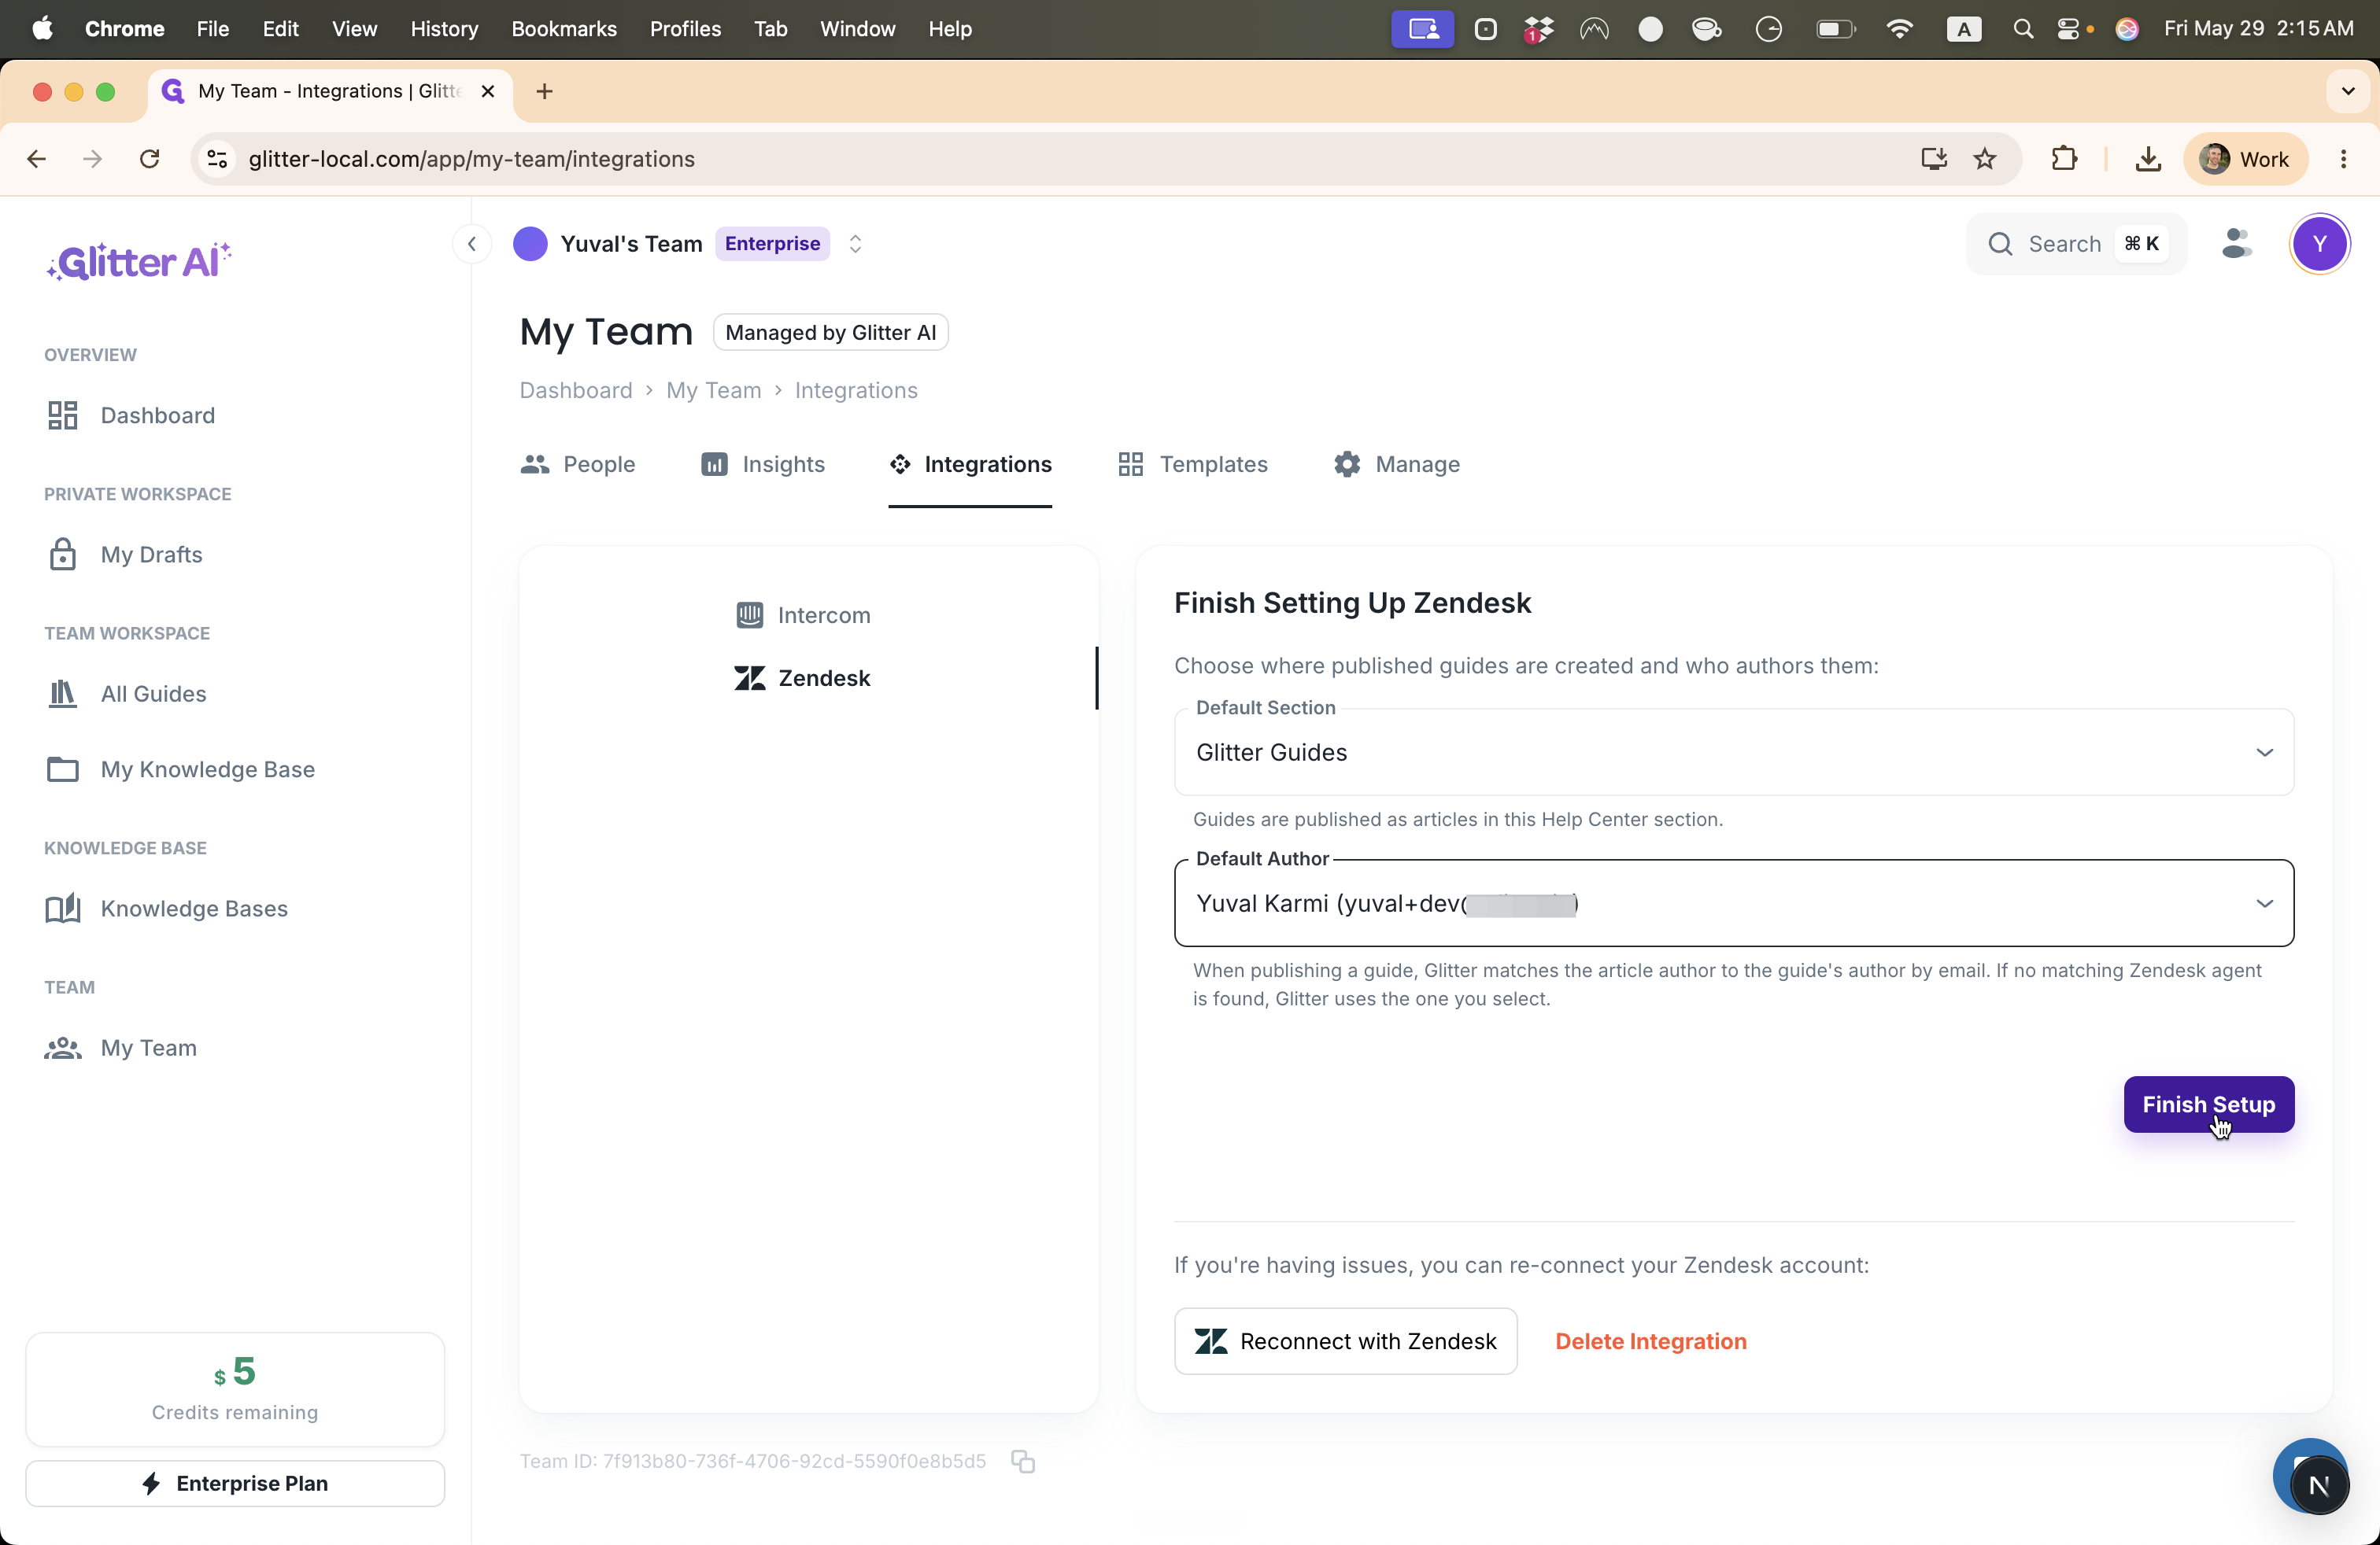Switch to the Templates tab

1192,463
